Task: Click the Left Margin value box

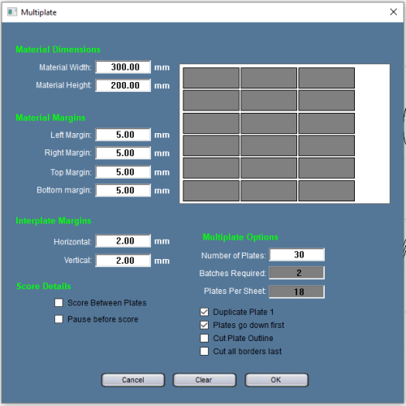Action: click(123, 135)
